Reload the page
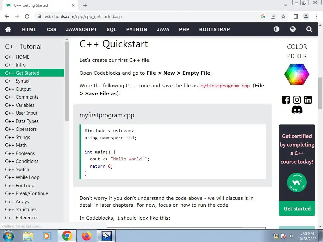 pyautogui.click(x=27, y=16)
